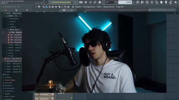Show audio clips focus icon in playlist
This screenshot has width=179, height=100.
pyautogui.click(x=64, y=10)
